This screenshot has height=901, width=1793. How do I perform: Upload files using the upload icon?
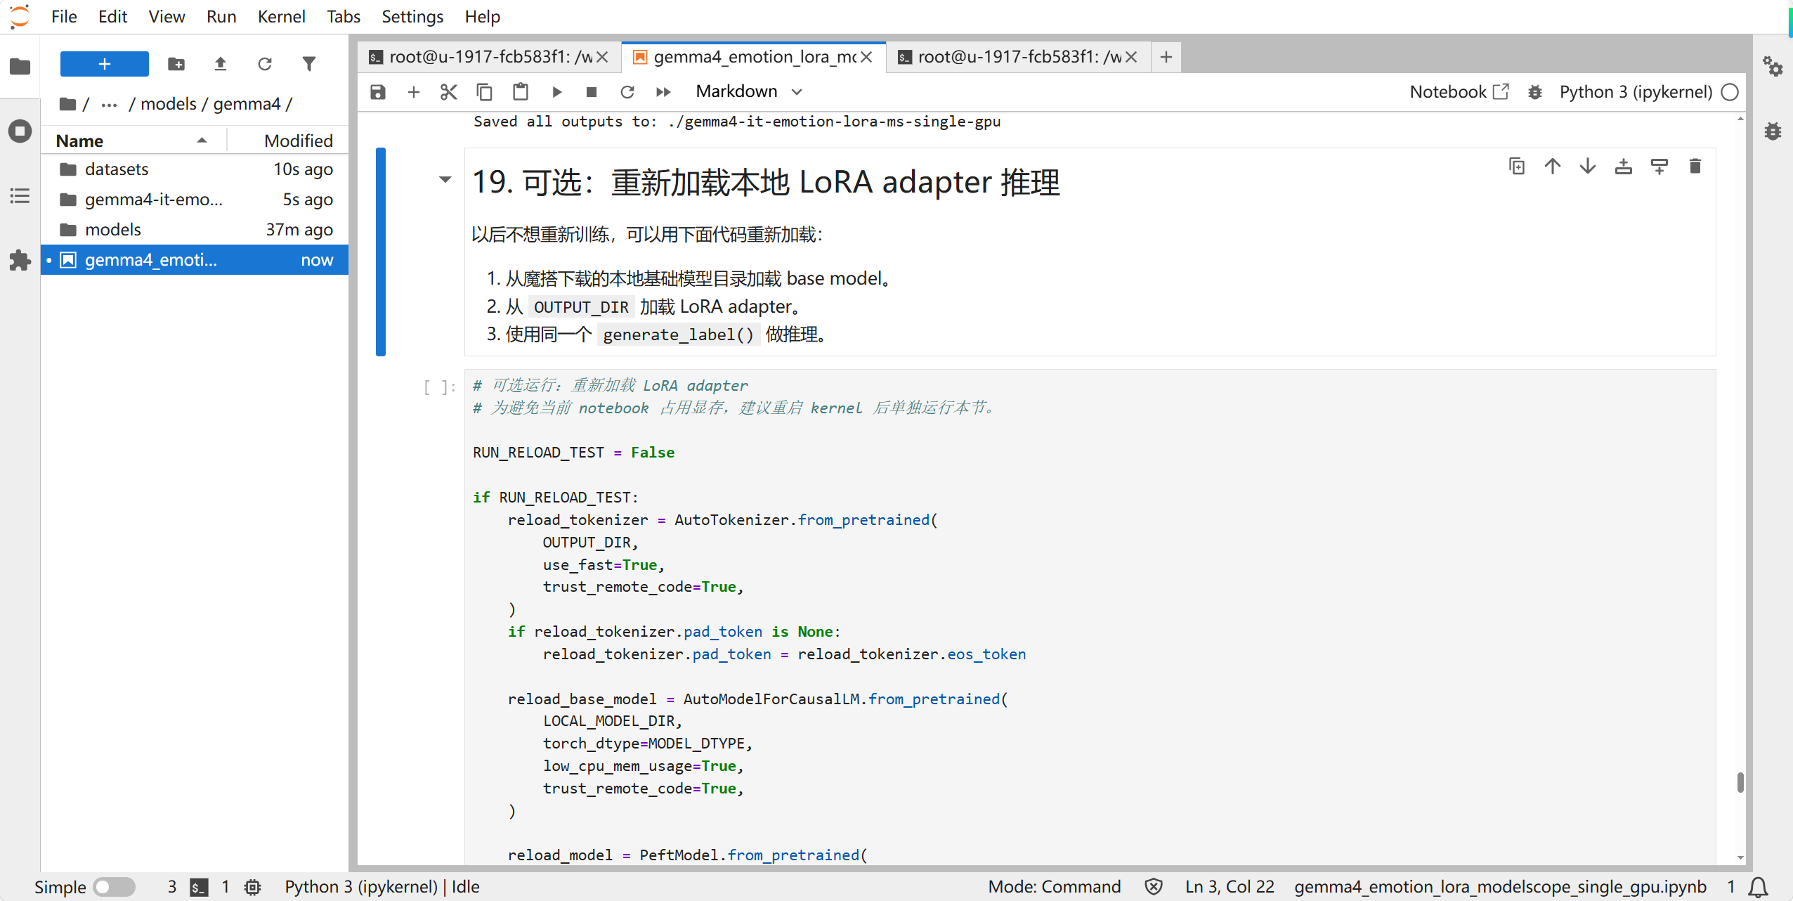[221, 64]
